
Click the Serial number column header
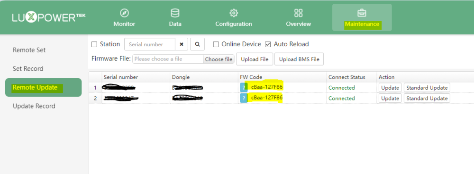point(136,77)
